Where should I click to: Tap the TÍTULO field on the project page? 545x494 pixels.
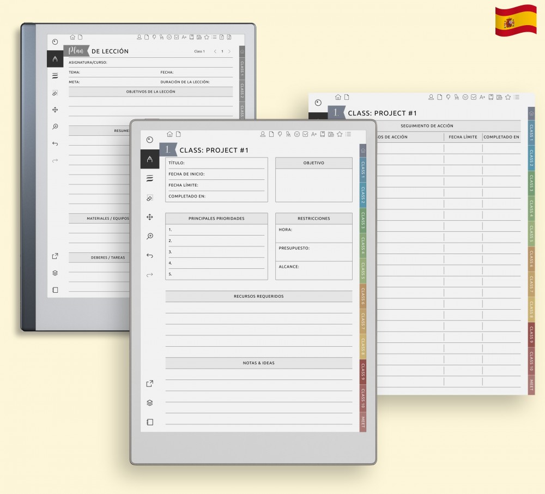pos(216,163)
